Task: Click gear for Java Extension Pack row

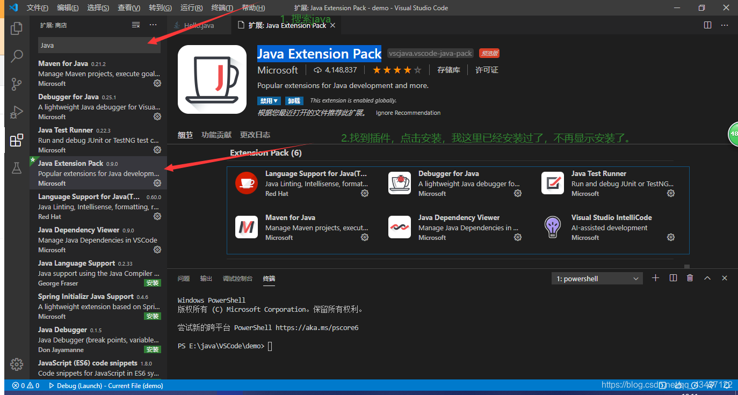Action: (x=157, y=183)
